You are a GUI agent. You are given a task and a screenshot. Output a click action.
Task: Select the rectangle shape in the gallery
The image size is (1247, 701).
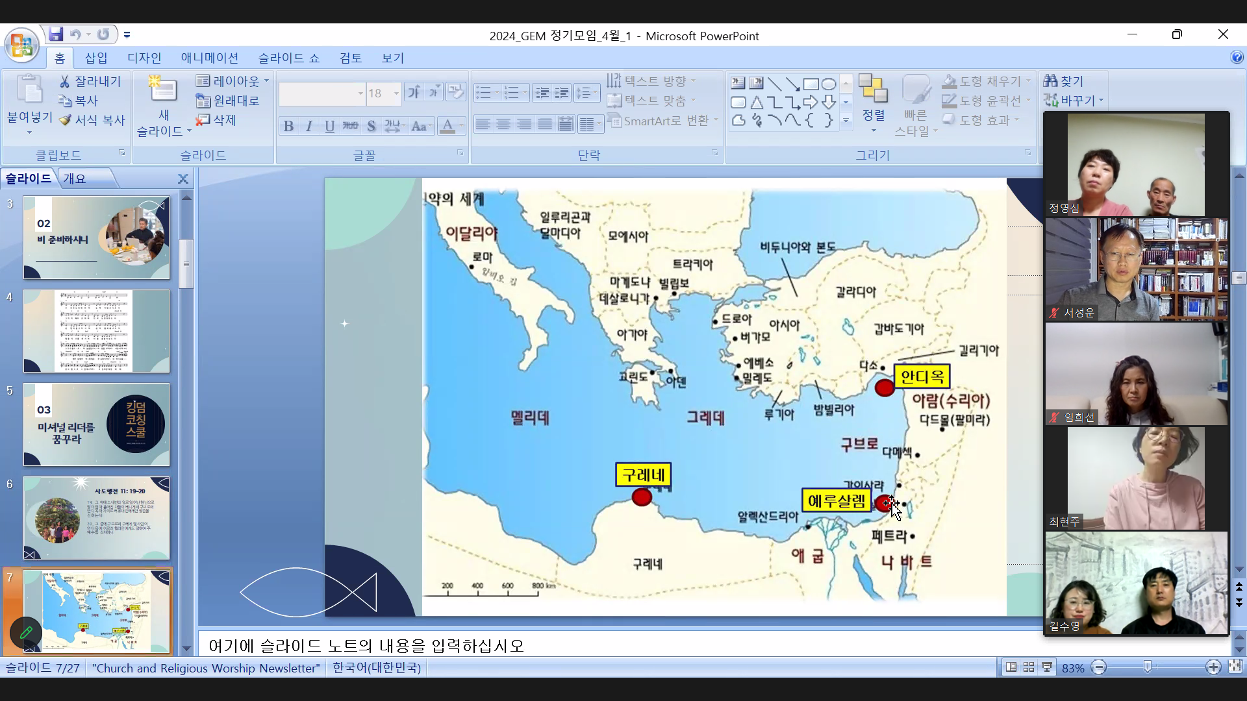pyautogui.click(x=811, y=84)
